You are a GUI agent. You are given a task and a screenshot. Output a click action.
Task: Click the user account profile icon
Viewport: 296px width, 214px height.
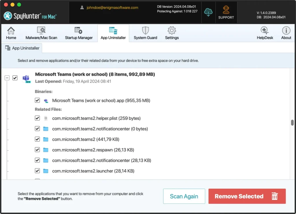point(82,8)
